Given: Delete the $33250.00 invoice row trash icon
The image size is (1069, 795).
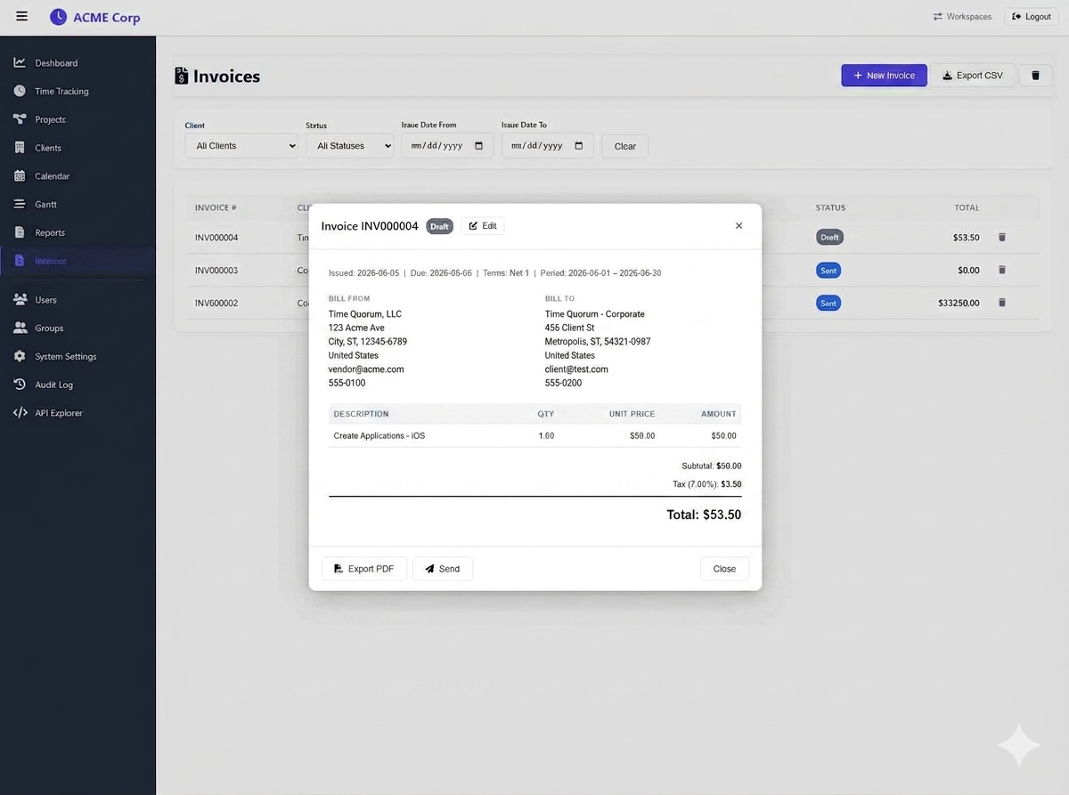Looking at the screenshot, I should pyautogui.click(x=1001, y=303).
